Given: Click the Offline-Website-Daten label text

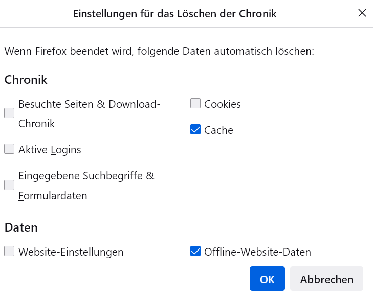Looking at the screenshot, I should pos(257,252).
